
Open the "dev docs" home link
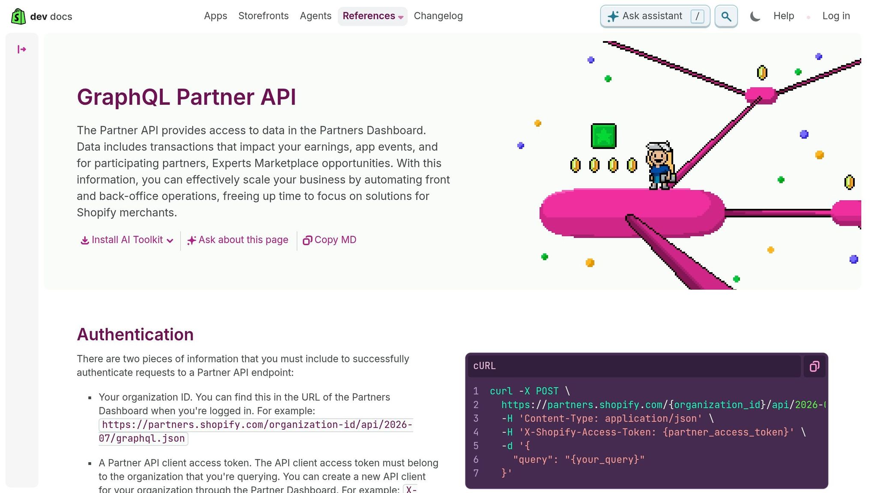pyautogui.click(x=51, y=16)
